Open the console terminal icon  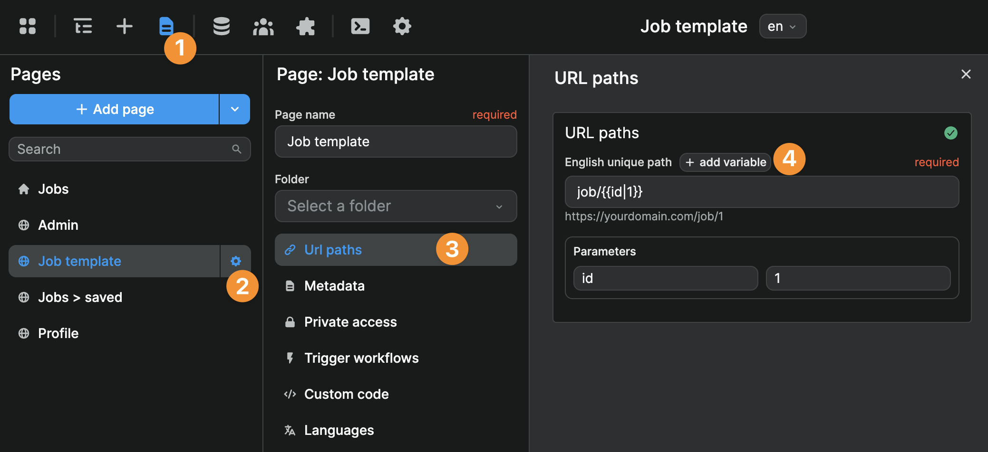click(x=360, y=26)
